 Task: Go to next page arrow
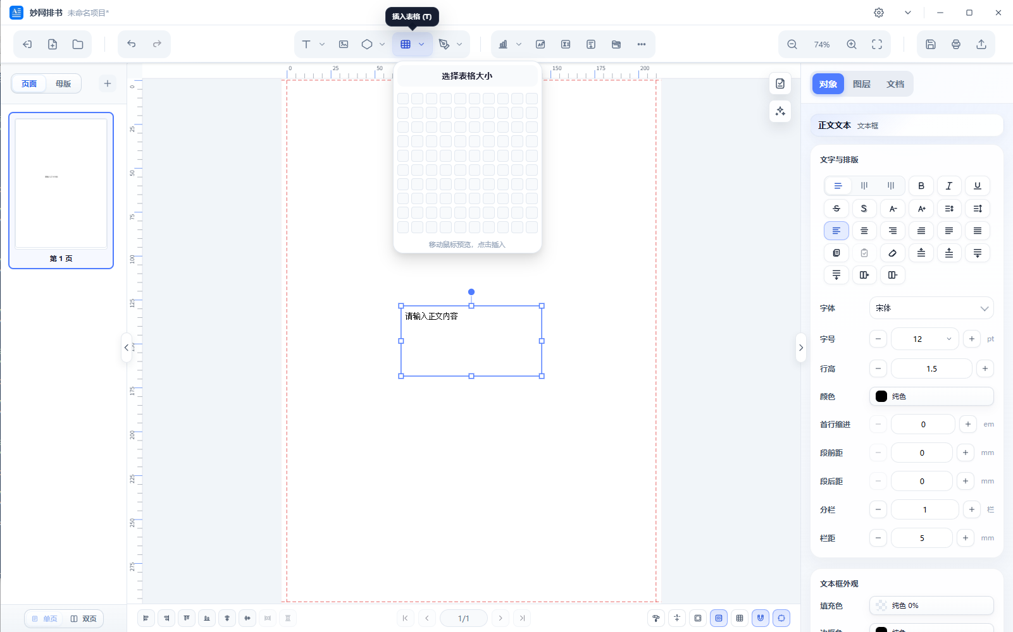[x=500, y=618]
